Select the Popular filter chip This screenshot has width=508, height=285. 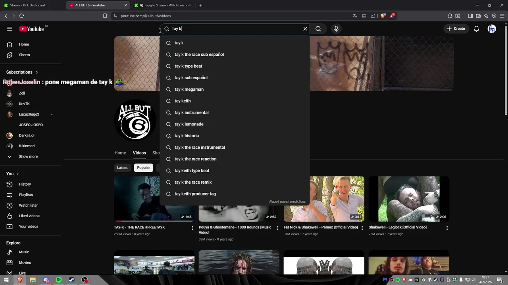point(143,167)
